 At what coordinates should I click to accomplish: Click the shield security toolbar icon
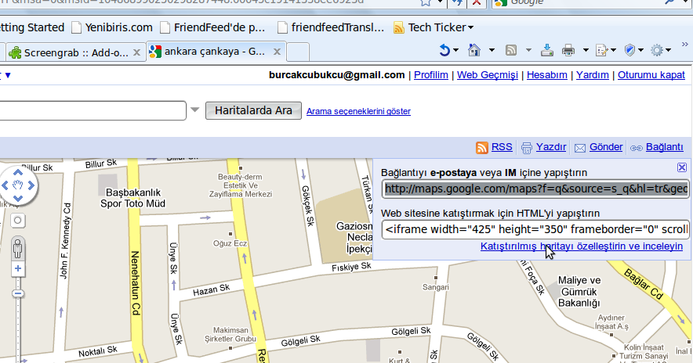[x=630, y=50]
